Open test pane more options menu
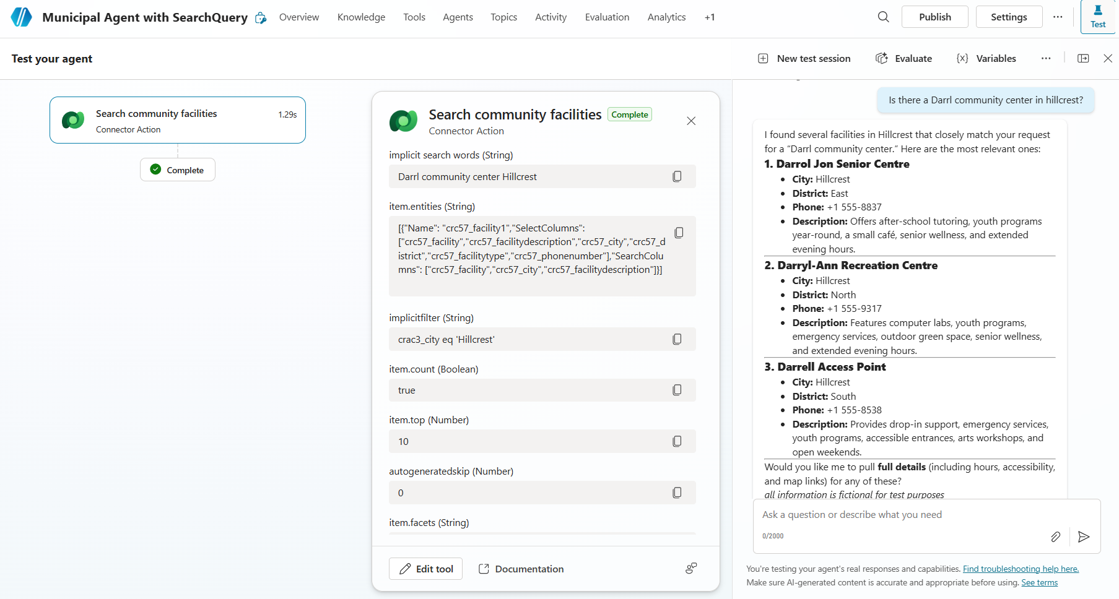1119x599 pixels. coord(1046,58)
